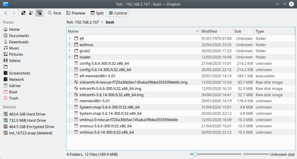Viewport: 297px width, 159px height.
Task: Toggle the Preview panel button
Action: point(75,13)
